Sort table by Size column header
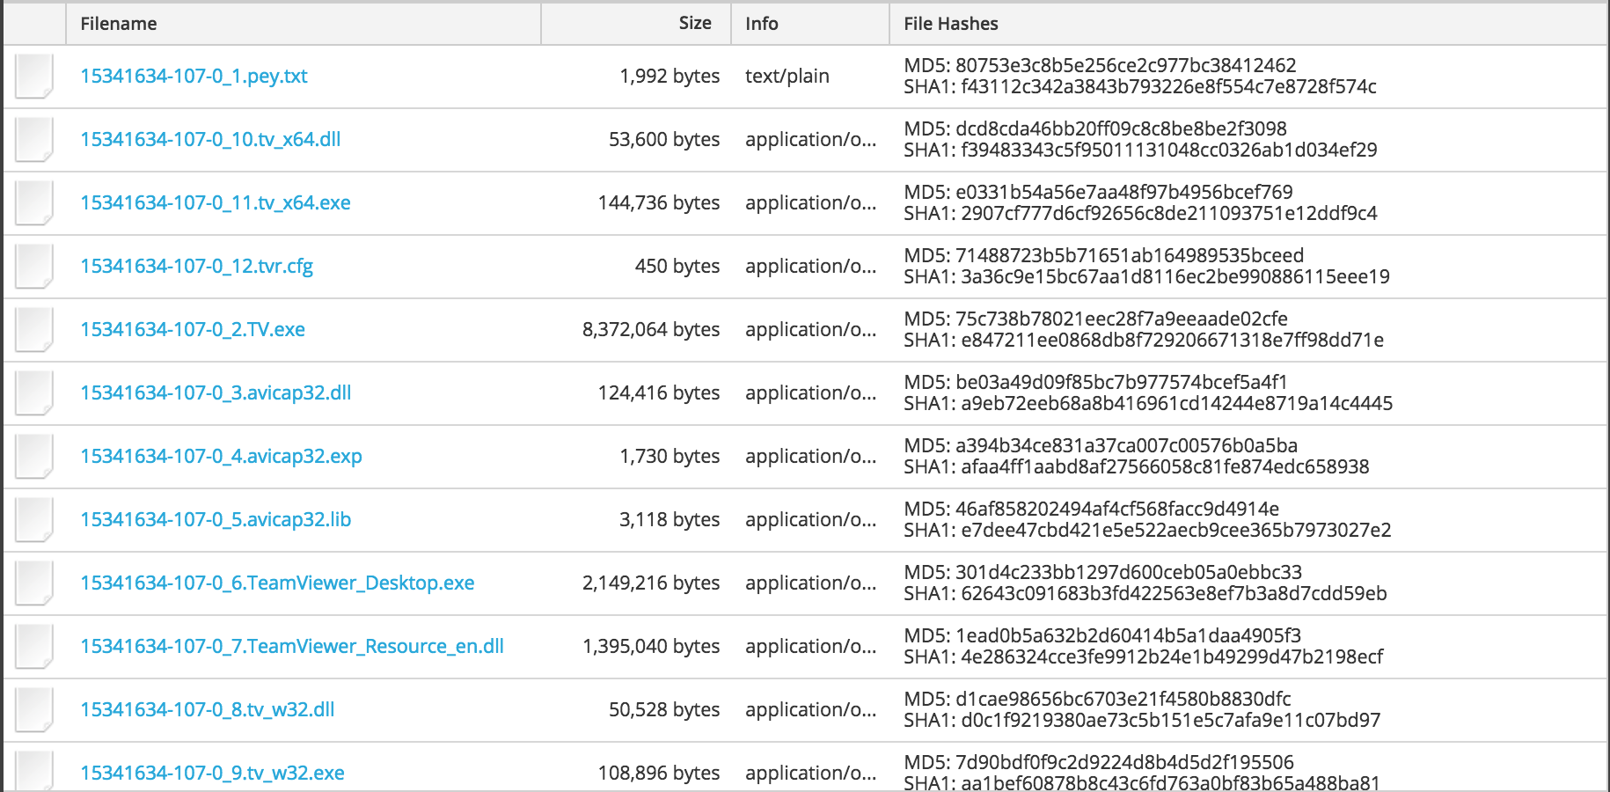The height and width of the screenshot is (792, 1610). 694,24
